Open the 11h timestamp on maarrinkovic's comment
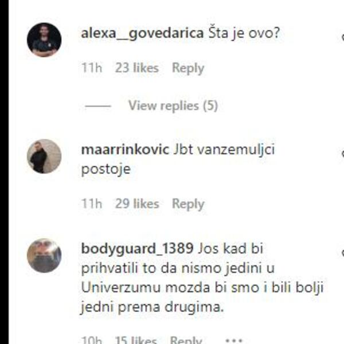Viewport: 344px width, 344px height. tap(92, 204)
